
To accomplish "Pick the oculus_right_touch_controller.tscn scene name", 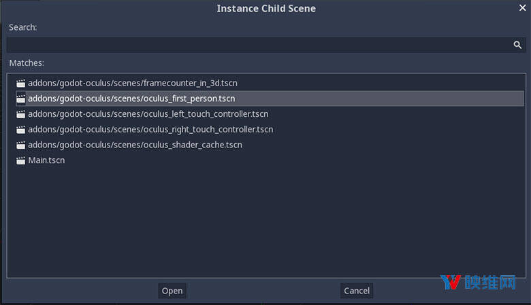I will click(x=150, y=130).
